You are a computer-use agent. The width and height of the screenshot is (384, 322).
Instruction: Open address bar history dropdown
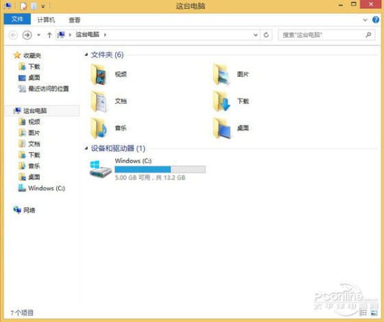pyautogui.click(x=255, y=35)
